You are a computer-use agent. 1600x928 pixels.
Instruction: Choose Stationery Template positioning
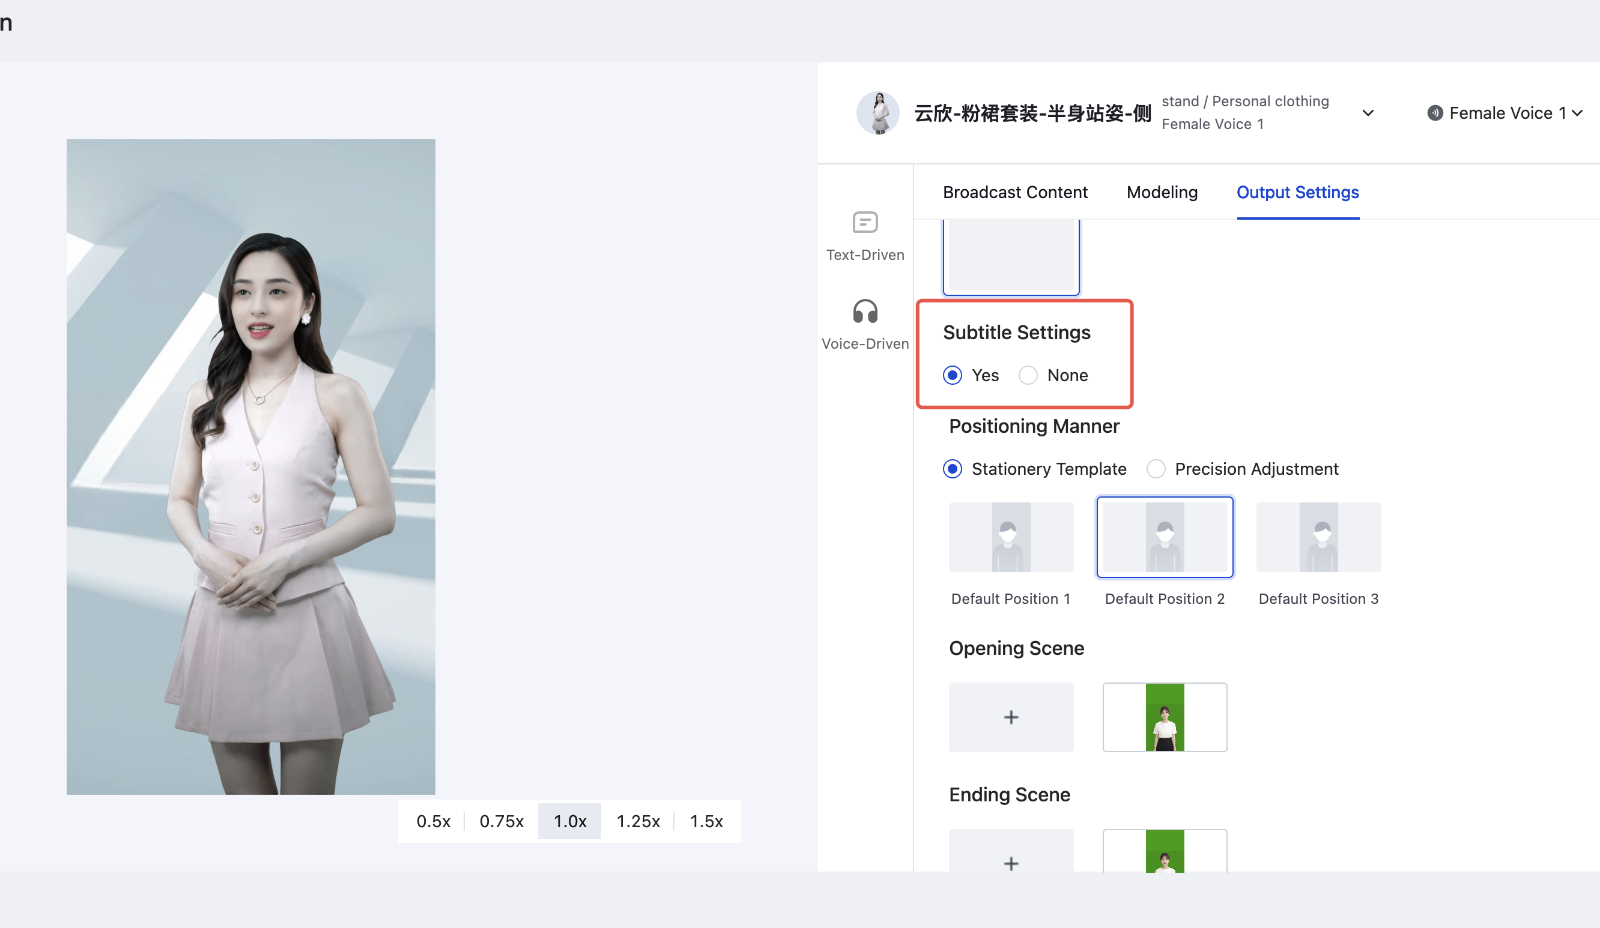[x=953, y=469]
